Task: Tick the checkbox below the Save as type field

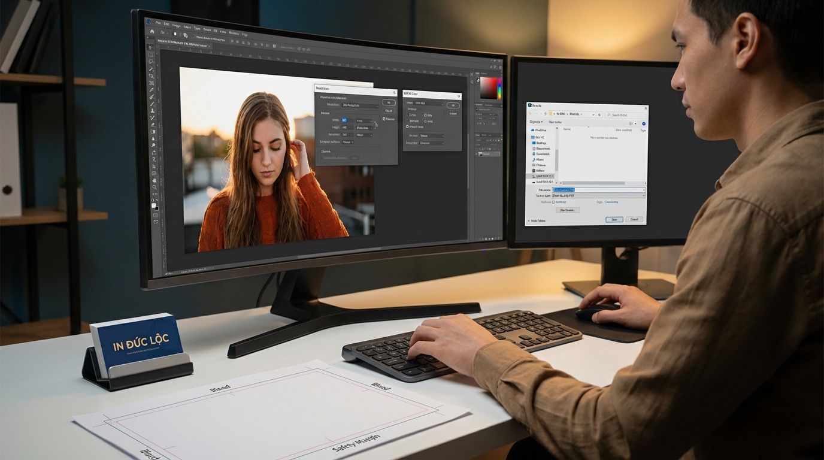Action: [x=553, y=202]
